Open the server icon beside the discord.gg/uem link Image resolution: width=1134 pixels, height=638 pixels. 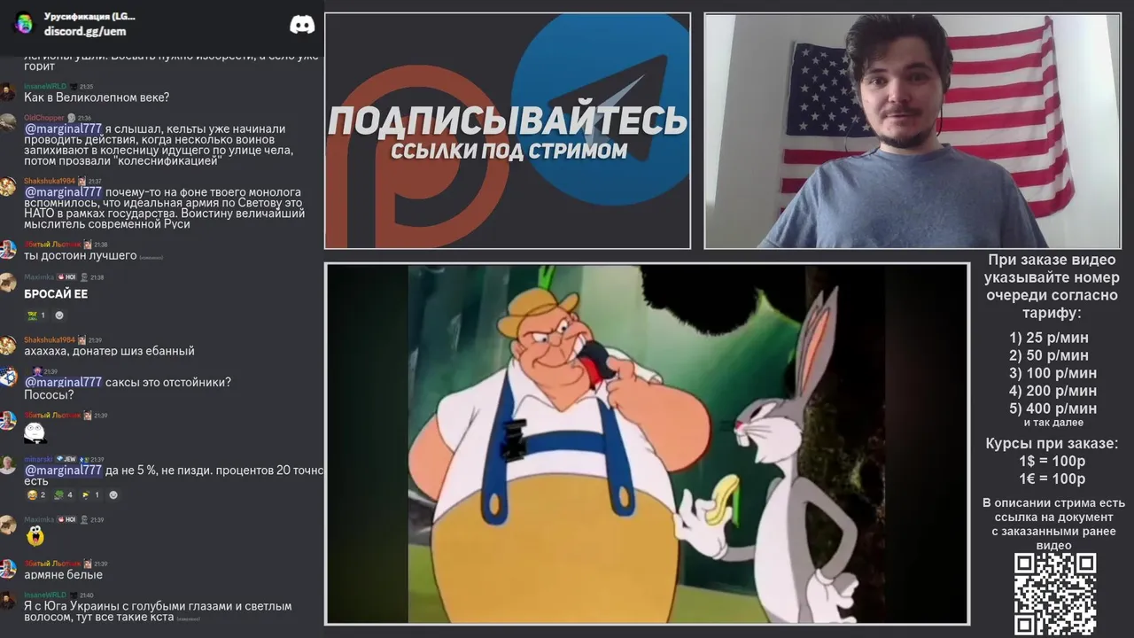[24, 23]
